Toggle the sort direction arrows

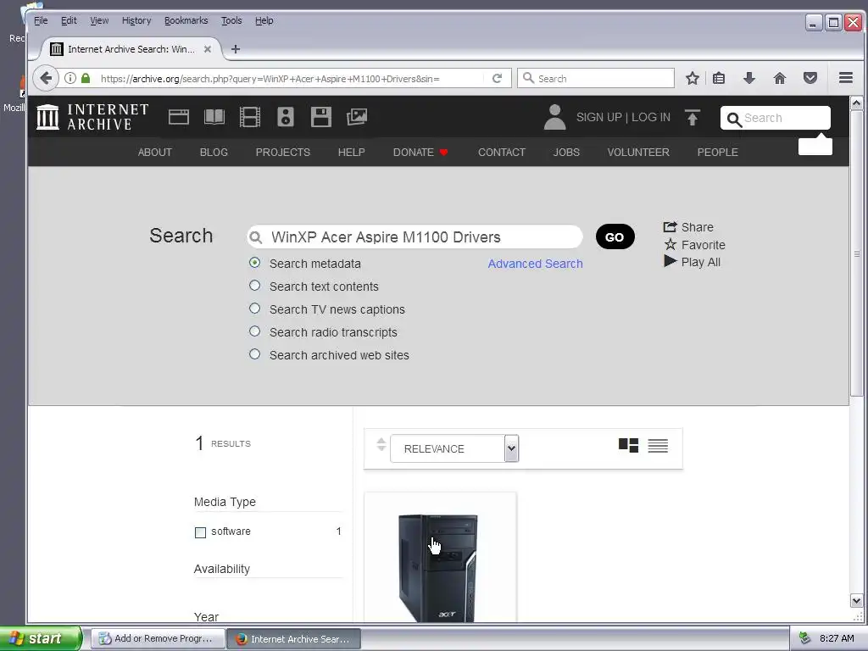pos(381,444)
